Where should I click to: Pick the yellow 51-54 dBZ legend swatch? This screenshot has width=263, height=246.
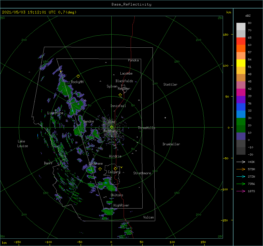click(x=241, y=63)
